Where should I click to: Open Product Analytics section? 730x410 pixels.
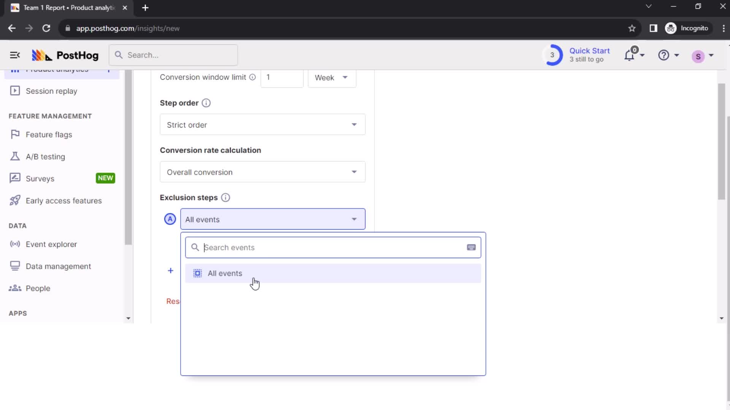(56, 69)
